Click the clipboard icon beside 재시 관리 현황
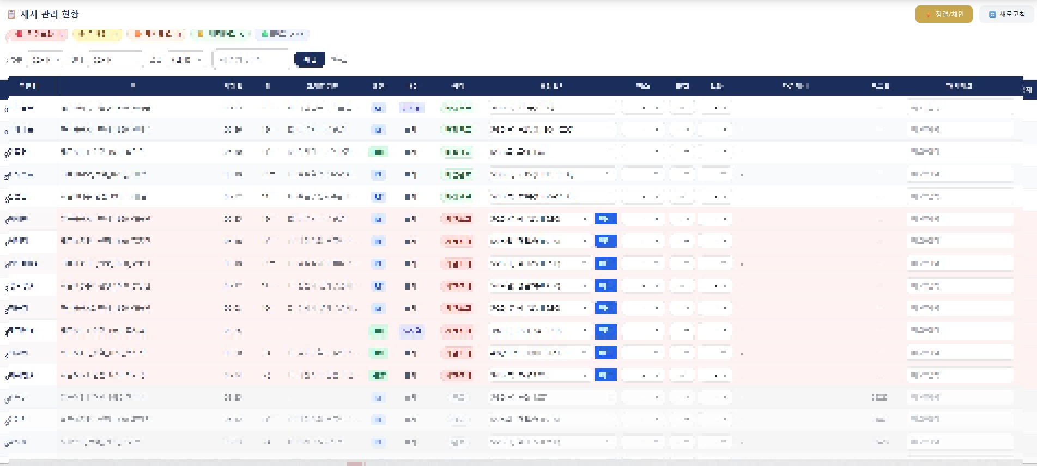The image size is (1037, 466). tap(11, 14)
